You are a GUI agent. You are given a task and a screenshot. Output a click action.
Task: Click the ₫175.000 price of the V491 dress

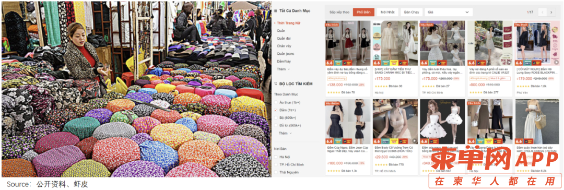[x=382, y=78]
